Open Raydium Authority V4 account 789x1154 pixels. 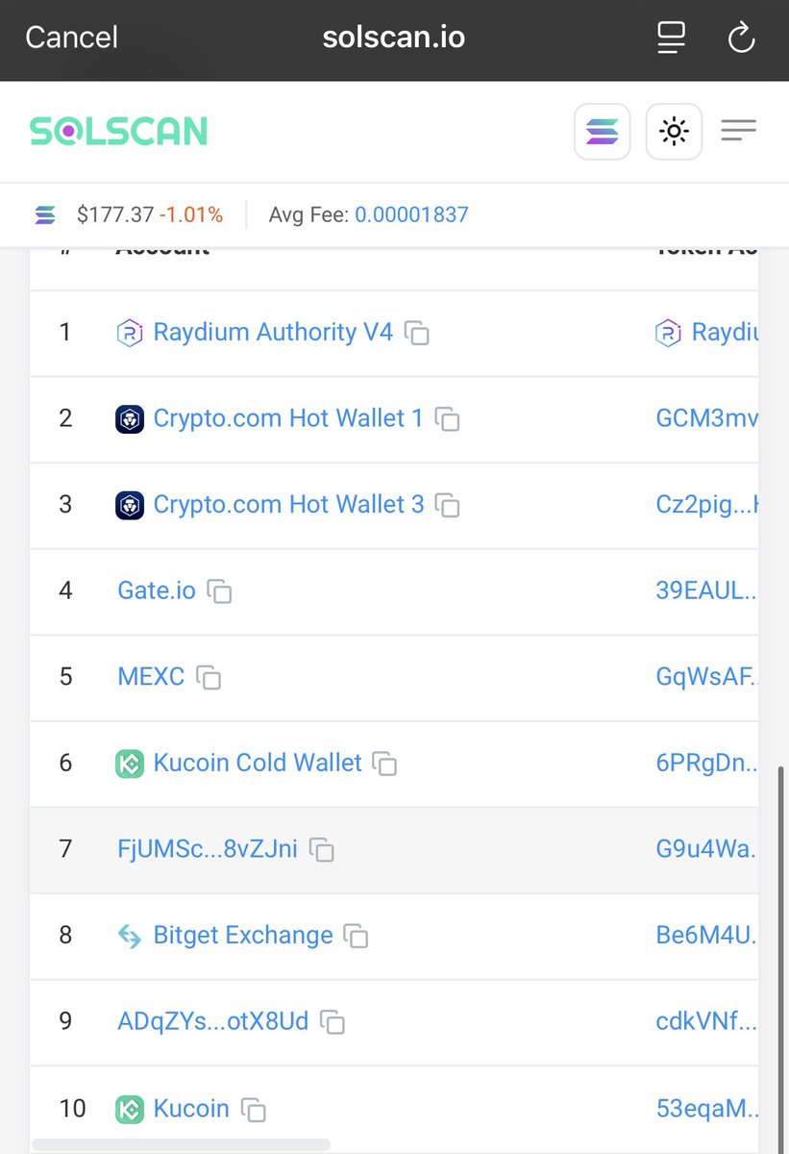point(273,333)
